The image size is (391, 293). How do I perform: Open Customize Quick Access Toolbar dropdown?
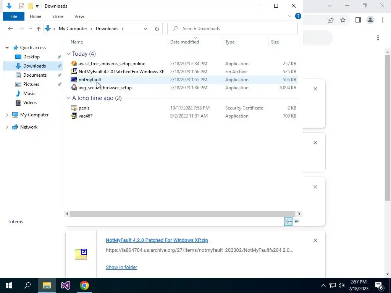click(37, 6)
